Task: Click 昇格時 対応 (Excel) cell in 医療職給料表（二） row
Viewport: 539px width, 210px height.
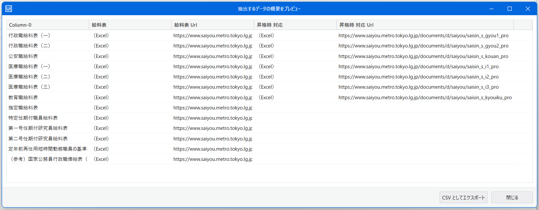Action: (295, 77)
